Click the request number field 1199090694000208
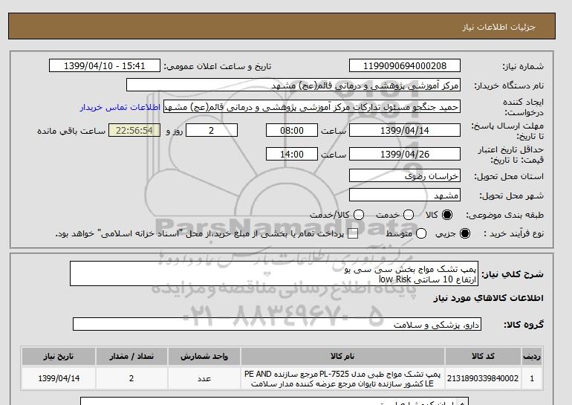572x405 pixels. pos(405,65)
